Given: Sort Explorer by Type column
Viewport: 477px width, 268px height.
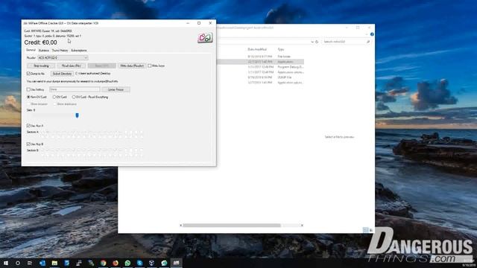Looking at the screenshot, I should pyautogui.click(x=281, y=49).
